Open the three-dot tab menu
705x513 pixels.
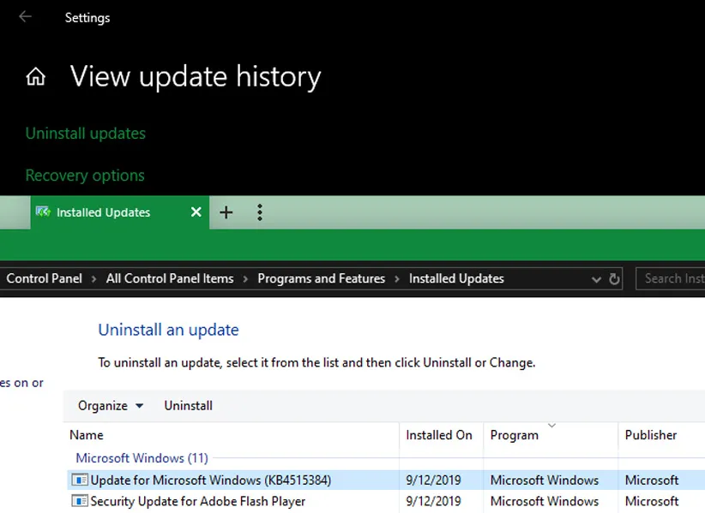(260, 212)
